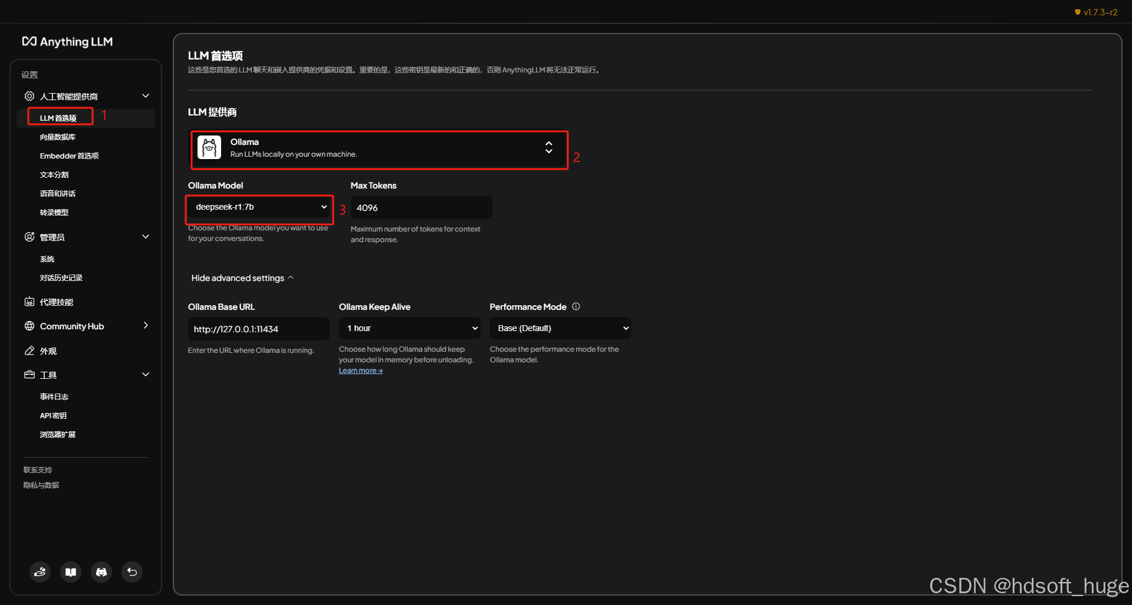
Task: Open the documentation book icon
Action: point(71,571)
